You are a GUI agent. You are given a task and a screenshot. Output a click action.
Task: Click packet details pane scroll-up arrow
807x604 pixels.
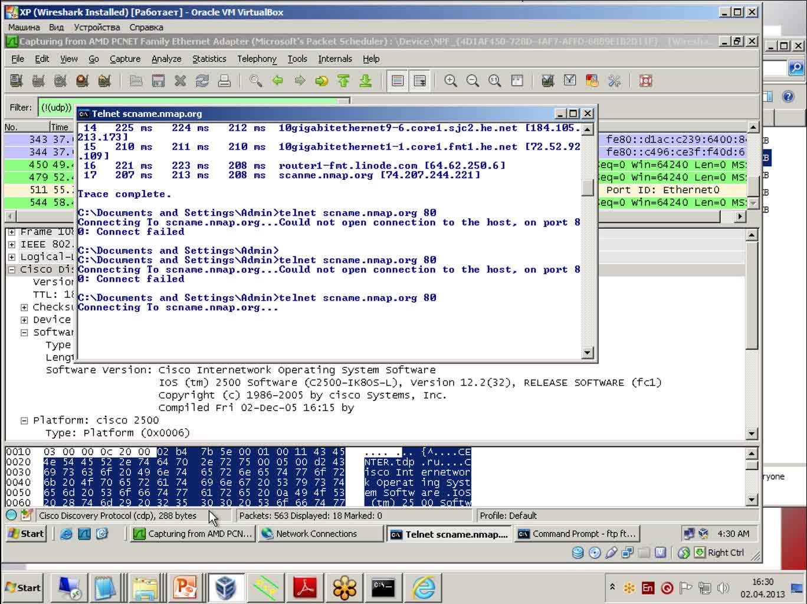pos(752,235)
